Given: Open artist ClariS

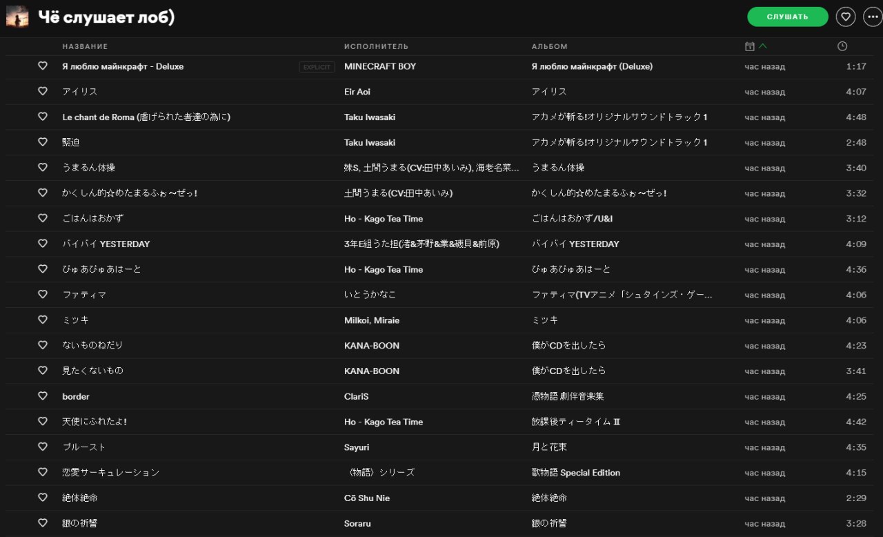Looking at the screenshot, I should 357,397.
